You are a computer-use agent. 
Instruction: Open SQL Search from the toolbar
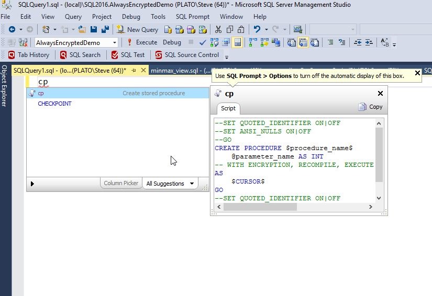pyautogui.click(x=80, y=55)
